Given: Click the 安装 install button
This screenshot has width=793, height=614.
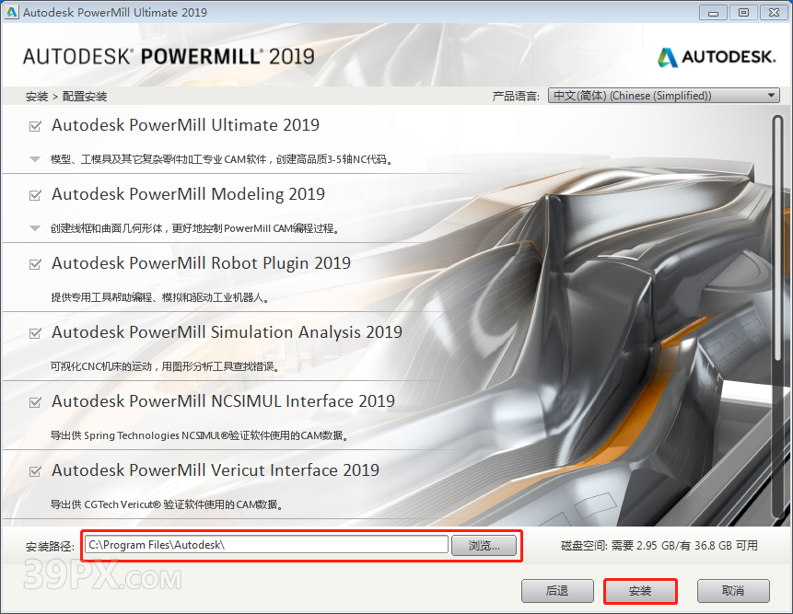Looking at the screenshot, I should pos(640,591).
